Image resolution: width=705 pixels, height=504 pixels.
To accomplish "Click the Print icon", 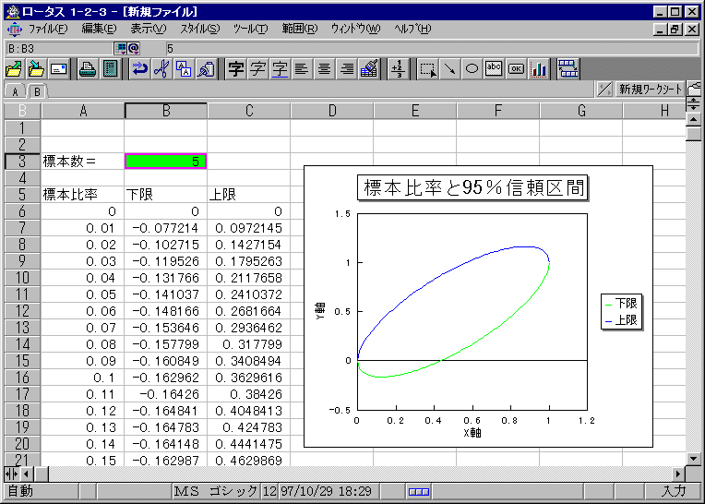I will coord(88,69).
